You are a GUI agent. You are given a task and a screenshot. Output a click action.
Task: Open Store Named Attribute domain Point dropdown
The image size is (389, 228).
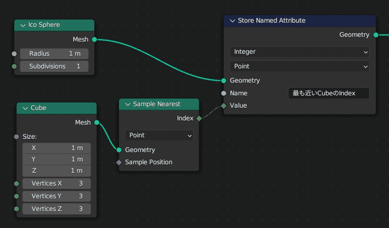[x=299, y=66]
